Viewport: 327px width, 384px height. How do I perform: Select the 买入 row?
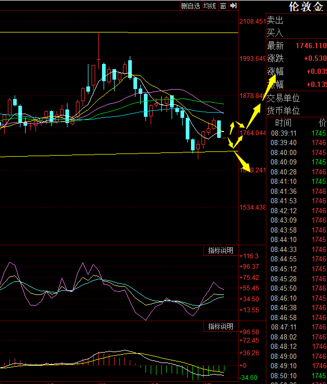(x=297, y=32)
